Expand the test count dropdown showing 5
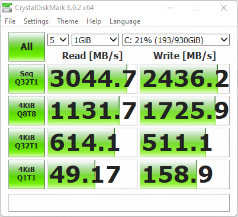The image size is (238, 217). [x=58, y=40]
